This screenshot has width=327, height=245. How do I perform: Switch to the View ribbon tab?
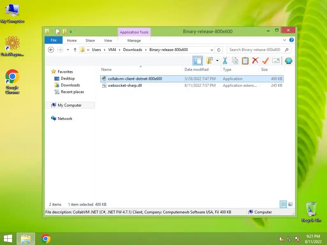(108, 41)
